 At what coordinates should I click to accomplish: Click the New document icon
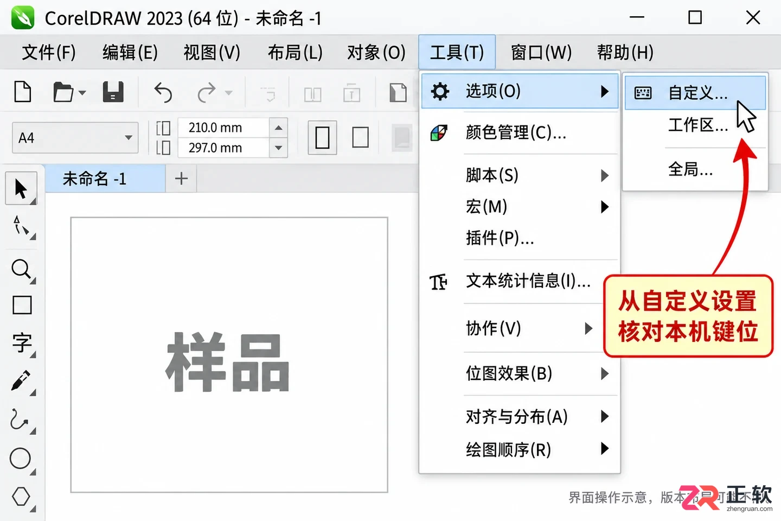[x=22, y=92]
